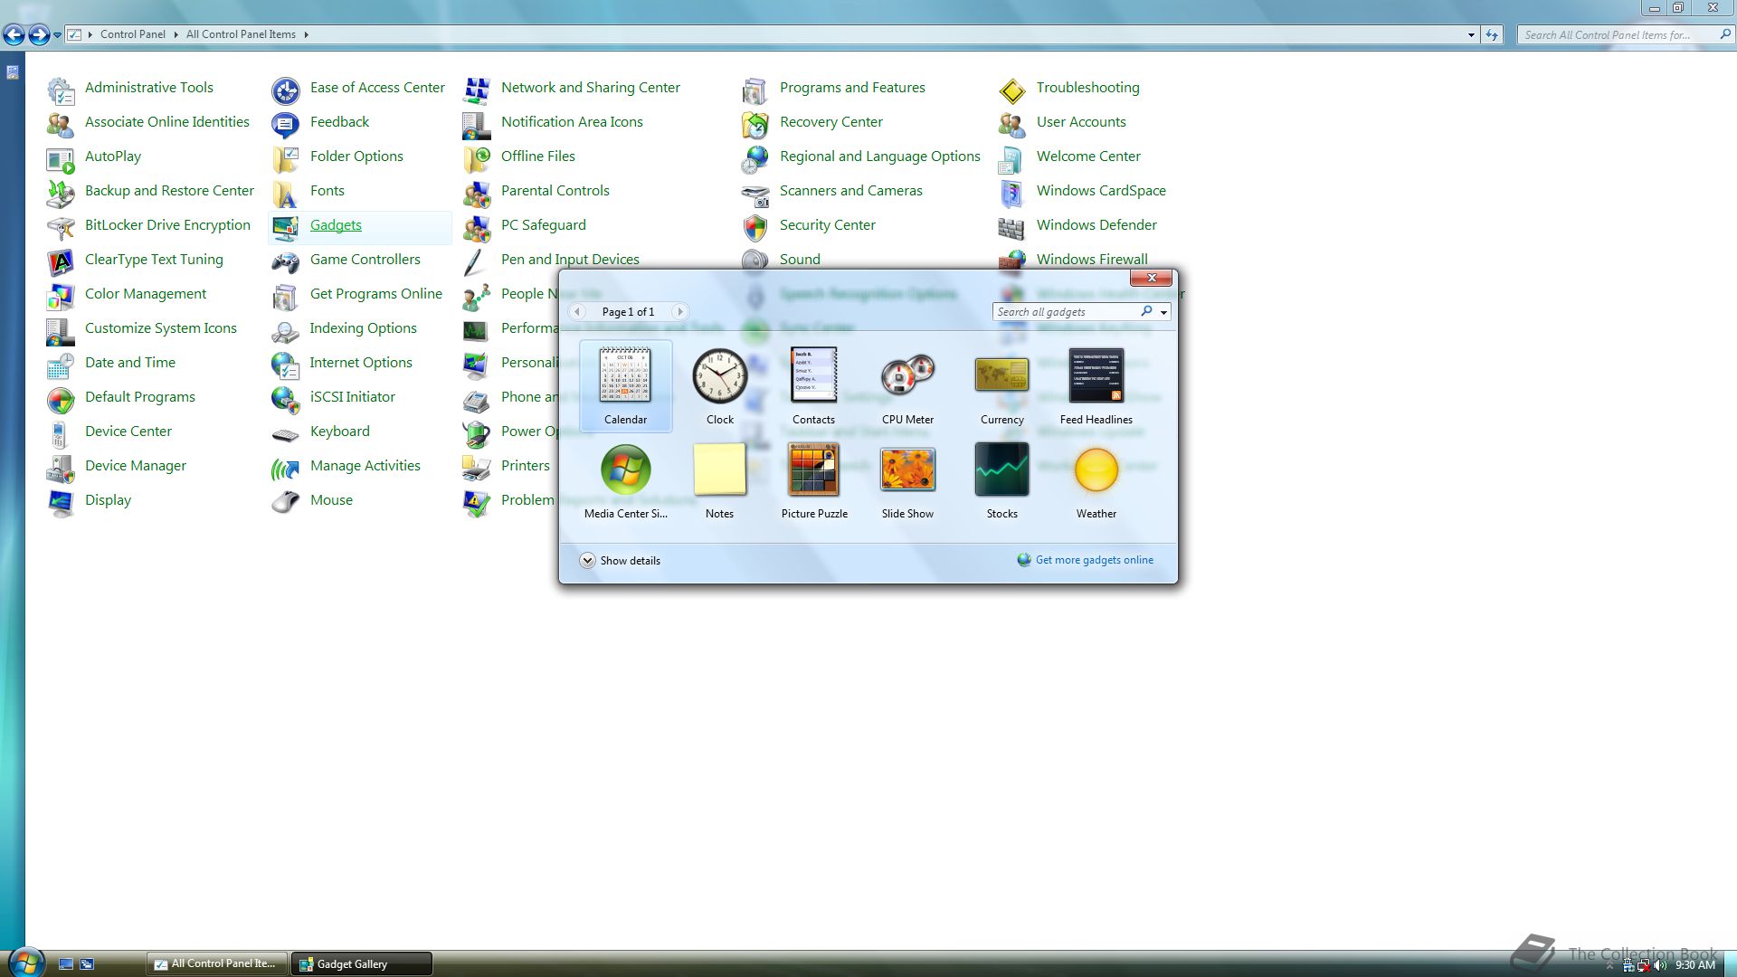This screenshot has height=977, width=1737.
Task: Go to previous page of gadgets
Action: (577, 312)
